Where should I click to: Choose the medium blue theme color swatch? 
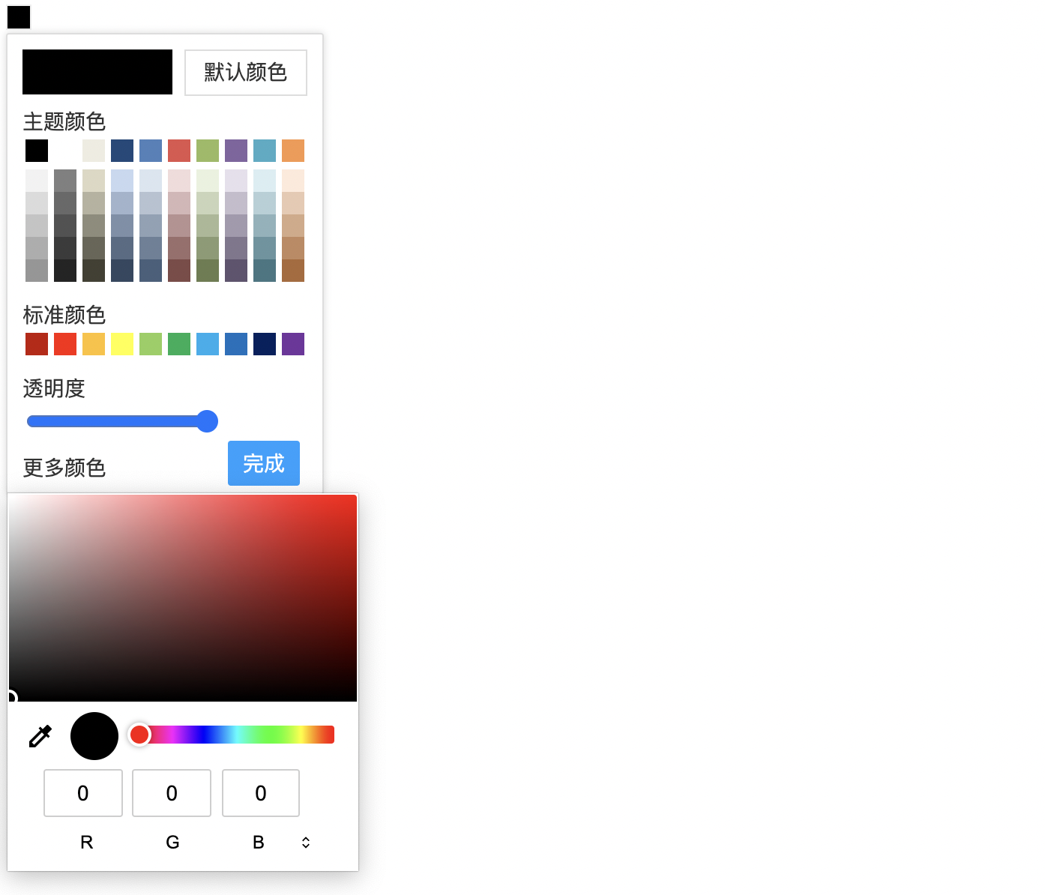(151, 151)
